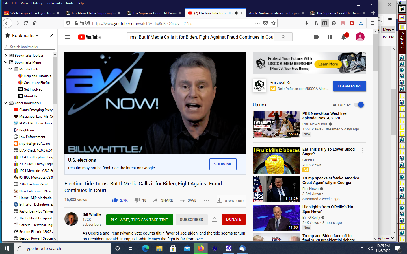Collapse the Other Bookmarks folder
The image size is (407, 254).
tap(6, 103)
